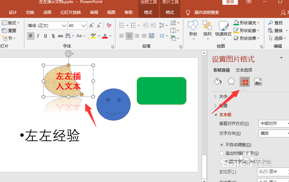
Task: Open font color red A button
Action: click(x=105, y=36)
